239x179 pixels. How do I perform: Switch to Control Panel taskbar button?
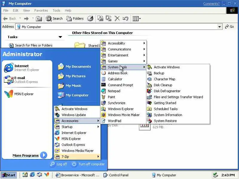(116, 175)
